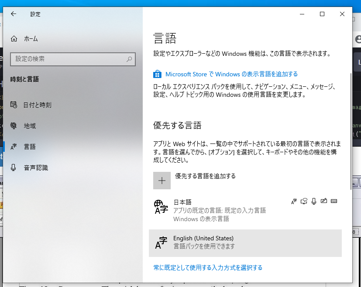
Task: Open the text-to-speech display icon for 日本語
Action: click(304, 201)
